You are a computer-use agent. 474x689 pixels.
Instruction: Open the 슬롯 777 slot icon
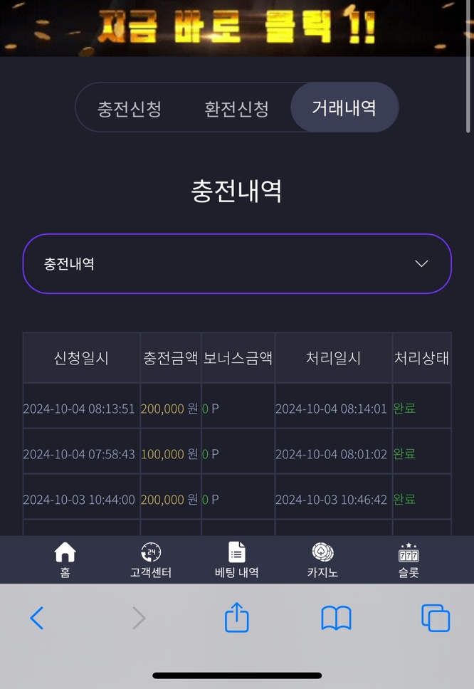click(409, 553)
